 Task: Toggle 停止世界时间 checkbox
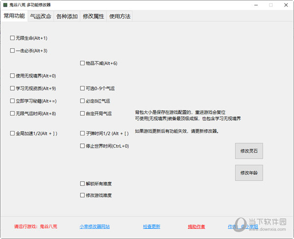(82, 146)
